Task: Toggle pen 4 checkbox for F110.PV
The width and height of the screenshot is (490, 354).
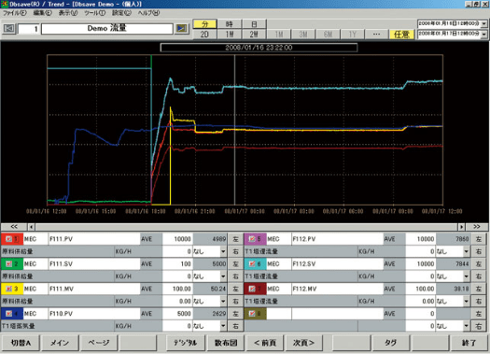Action: pos(8,313)
